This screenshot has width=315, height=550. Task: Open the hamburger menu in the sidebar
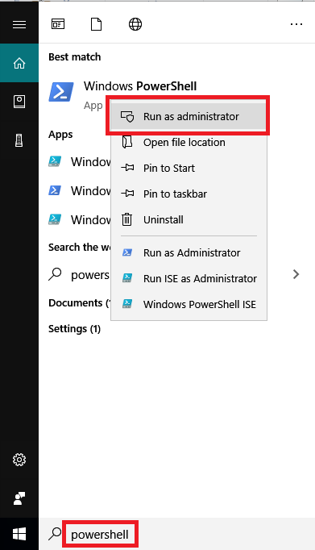coord(19,24)
